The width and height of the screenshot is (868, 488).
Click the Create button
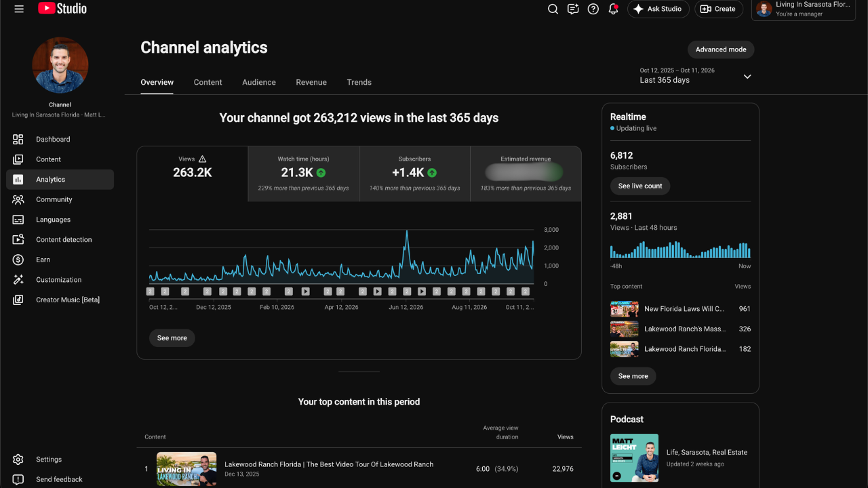point(719,9)
